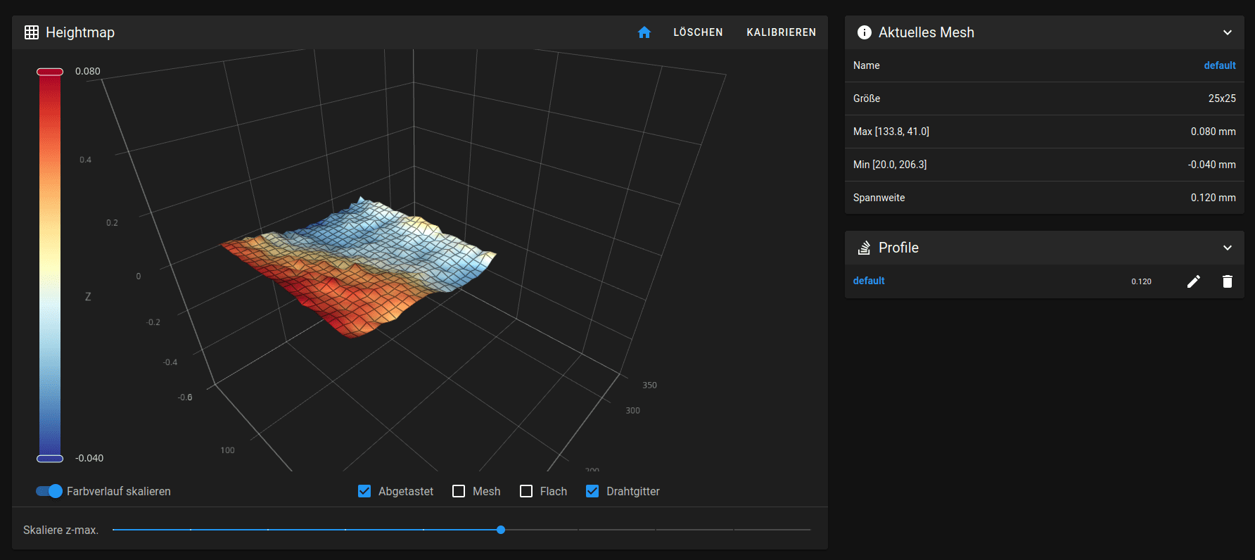Click the Heightmap panel title

point(80,32)
